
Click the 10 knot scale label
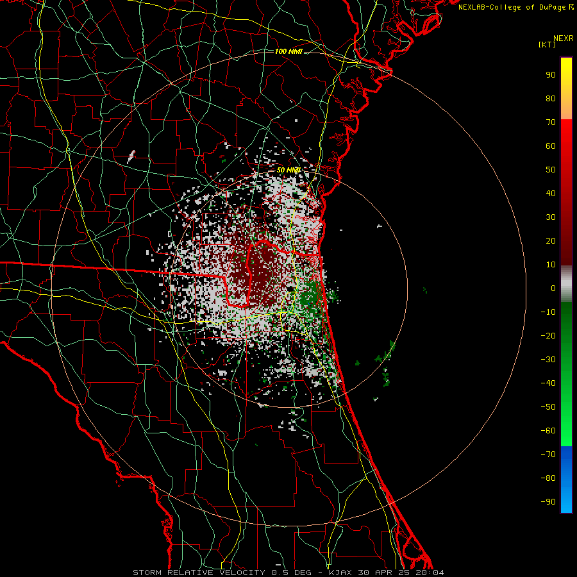click(551, 265)
